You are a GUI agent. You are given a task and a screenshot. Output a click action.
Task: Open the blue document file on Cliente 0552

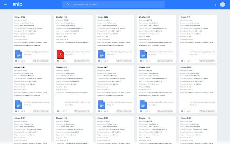[x=102, y=54]
